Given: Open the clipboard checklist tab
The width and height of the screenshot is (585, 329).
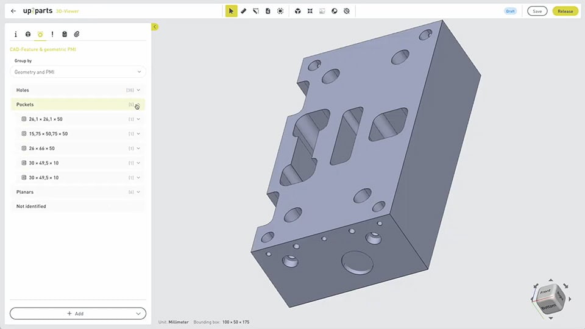Looking at the screenshot, I should click(65, 34).
